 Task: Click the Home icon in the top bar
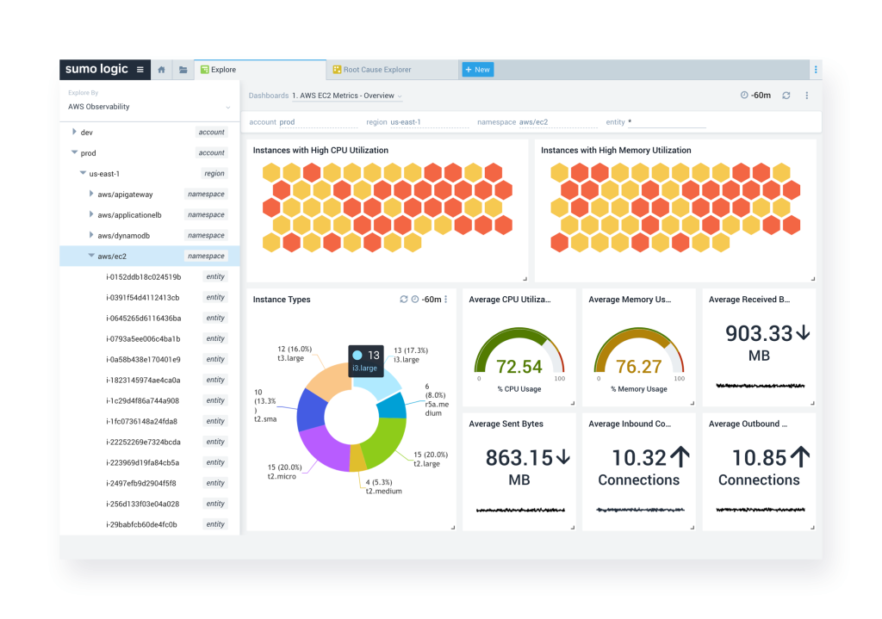pos(161,69)
